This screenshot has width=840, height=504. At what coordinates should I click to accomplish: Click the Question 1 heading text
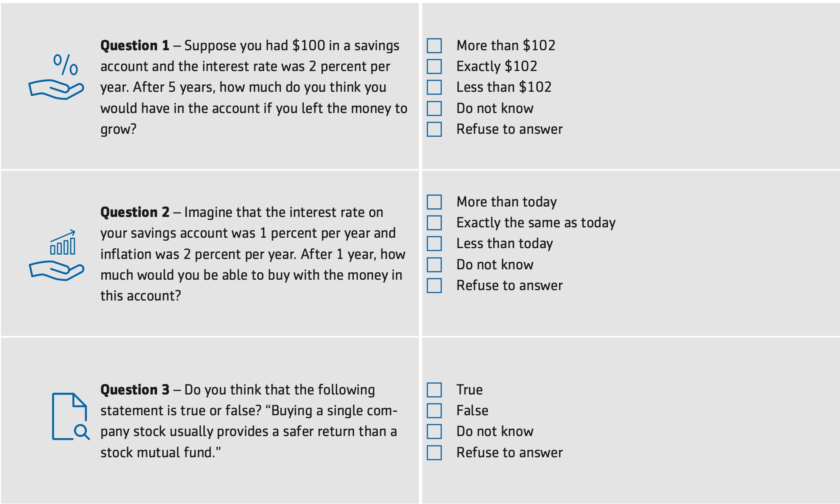[x=135, y=45]
